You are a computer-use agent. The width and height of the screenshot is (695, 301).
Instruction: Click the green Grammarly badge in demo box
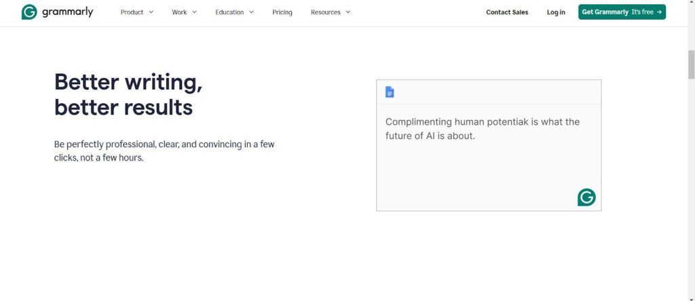(x=586, y=197)
